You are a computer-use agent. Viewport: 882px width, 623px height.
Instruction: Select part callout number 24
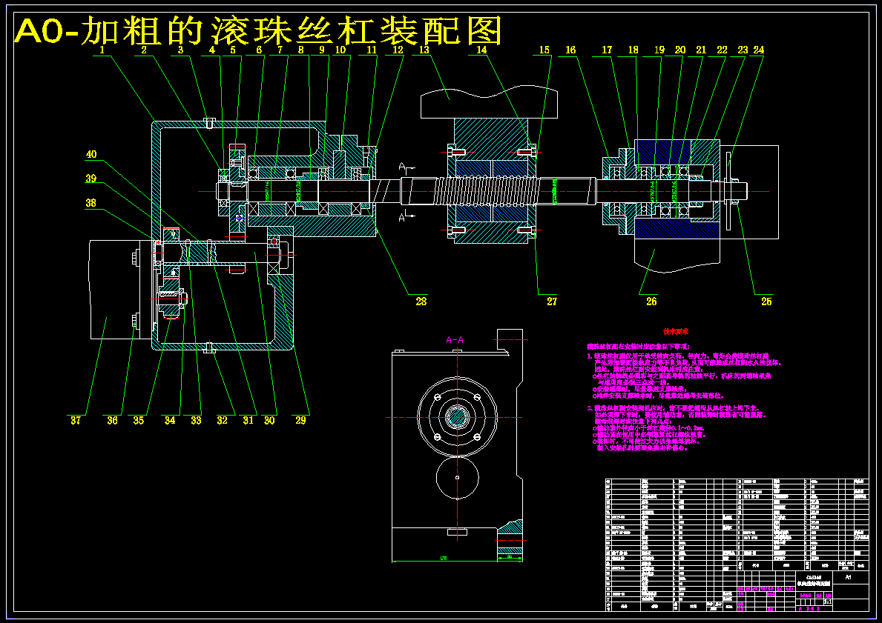[759, 50]
